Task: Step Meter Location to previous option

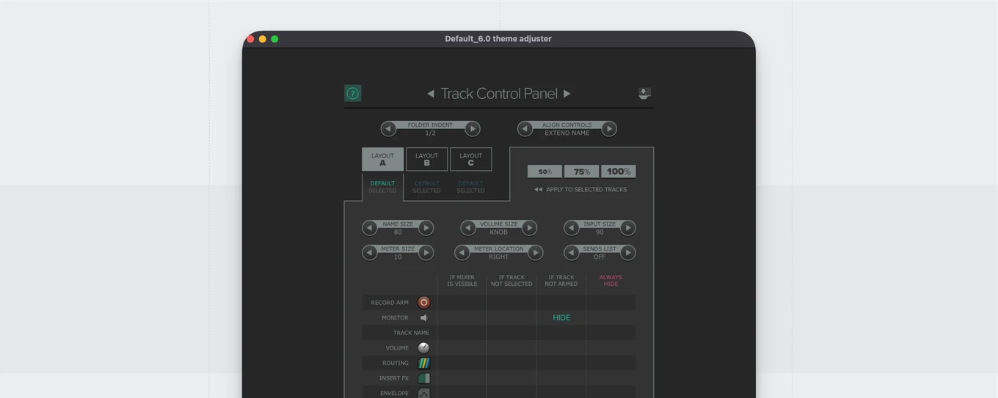Action: [462, 252]
